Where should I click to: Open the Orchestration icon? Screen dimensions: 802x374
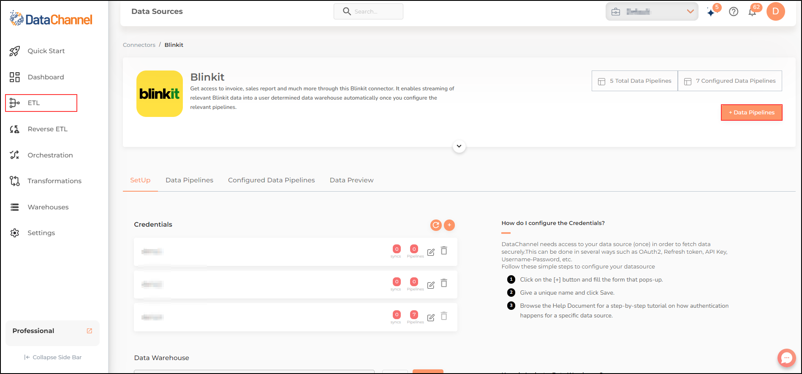pos(15,155)
